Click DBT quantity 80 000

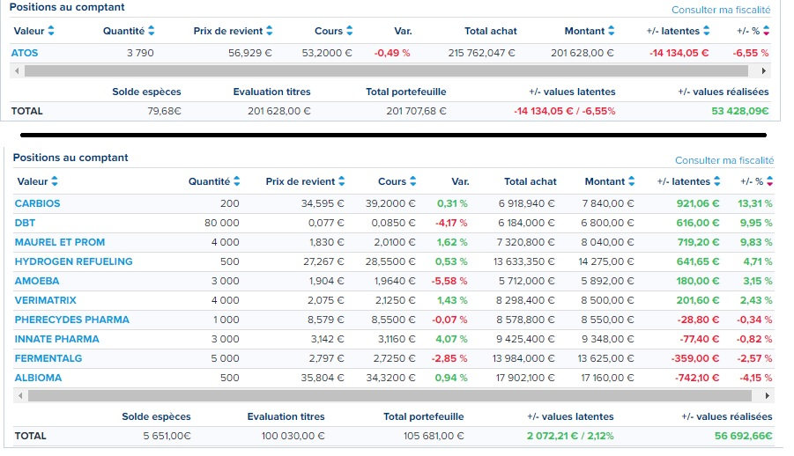(222, 223)
